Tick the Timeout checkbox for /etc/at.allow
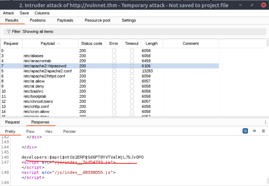Image resolution: width=269 pixels, height=186 pixels. [x=132, y=81]
